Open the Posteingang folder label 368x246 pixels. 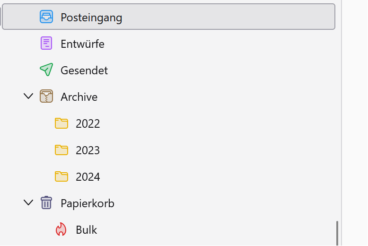point(91,18)
